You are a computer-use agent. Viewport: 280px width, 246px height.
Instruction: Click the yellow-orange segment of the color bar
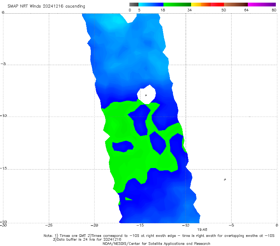point(201,5)
